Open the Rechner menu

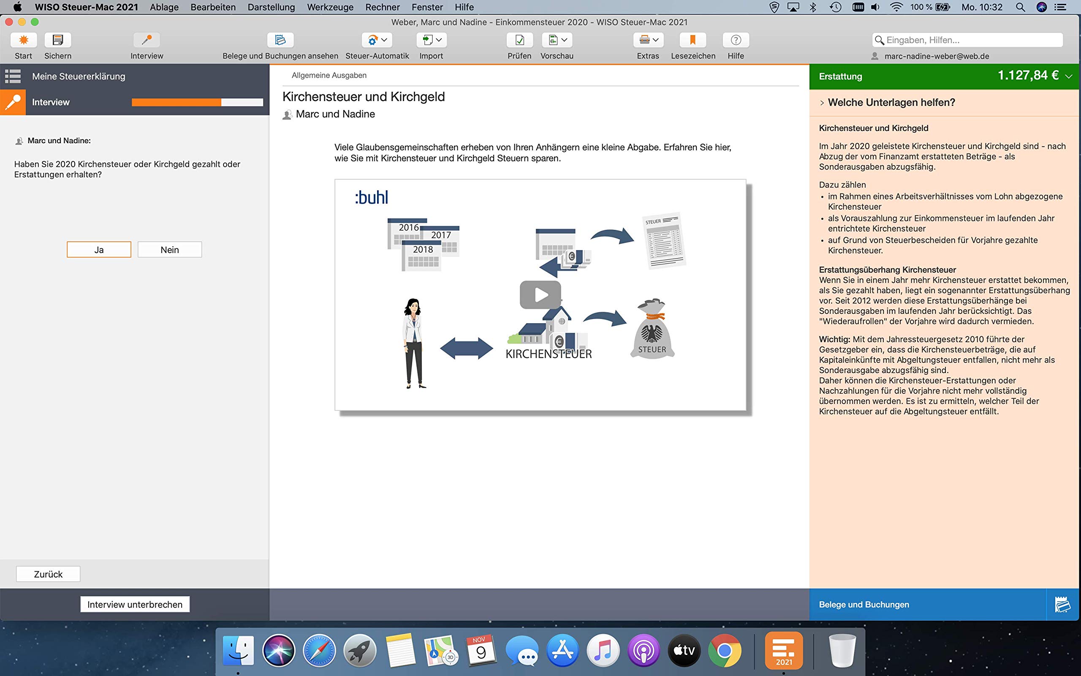pyautogui.click(x=383, y=7)
